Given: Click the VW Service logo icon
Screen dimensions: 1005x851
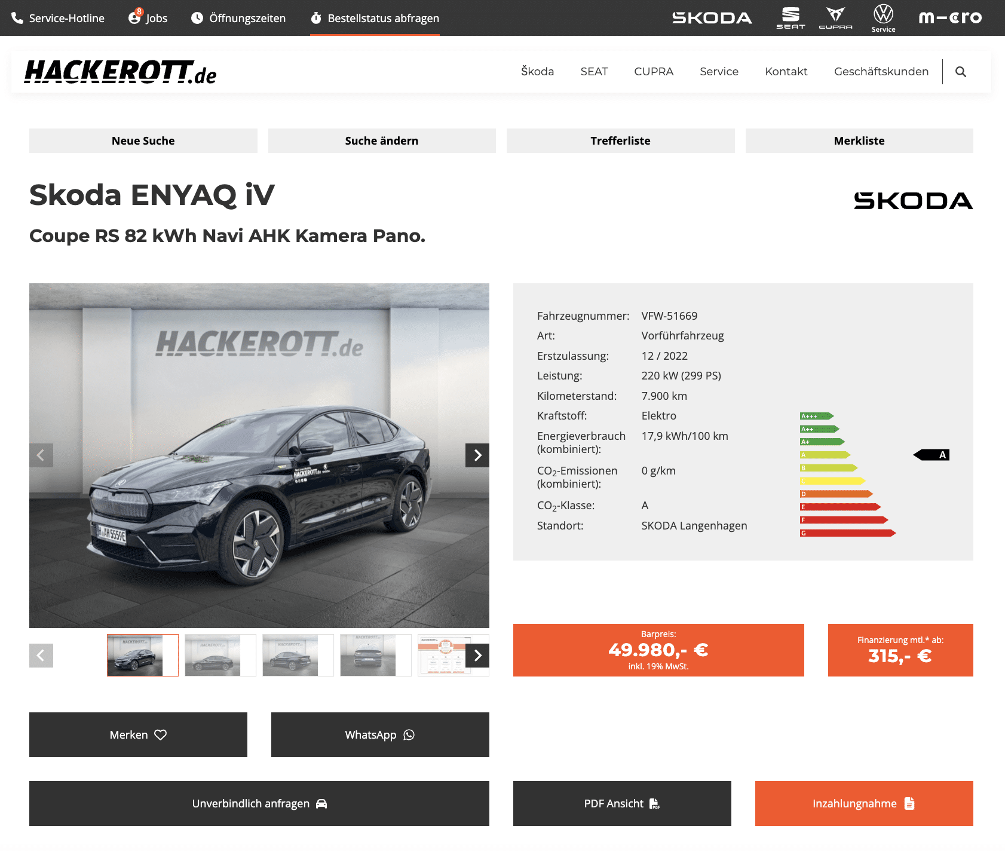Looking at the screenshot, I should [883, 18].
